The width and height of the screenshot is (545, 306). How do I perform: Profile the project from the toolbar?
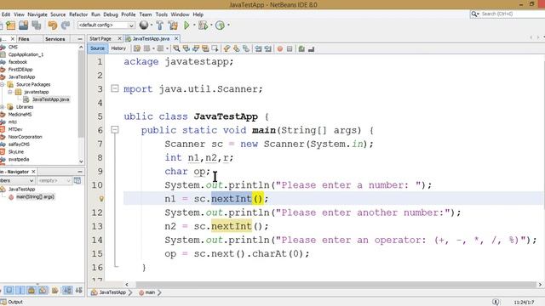pyautogui.click(x=220, y=25)
